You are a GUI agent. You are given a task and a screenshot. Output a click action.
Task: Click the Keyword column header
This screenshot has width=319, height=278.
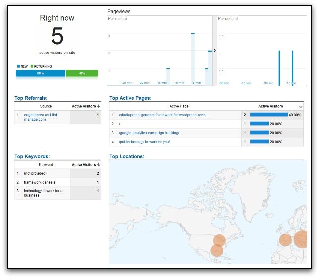click(x=46, y=164)
